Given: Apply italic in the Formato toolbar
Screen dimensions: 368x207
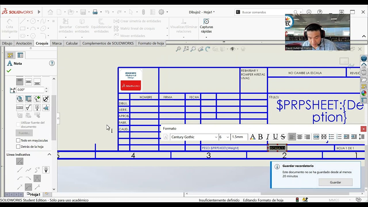Looking at the screenshot, I should tap(268, 137).
